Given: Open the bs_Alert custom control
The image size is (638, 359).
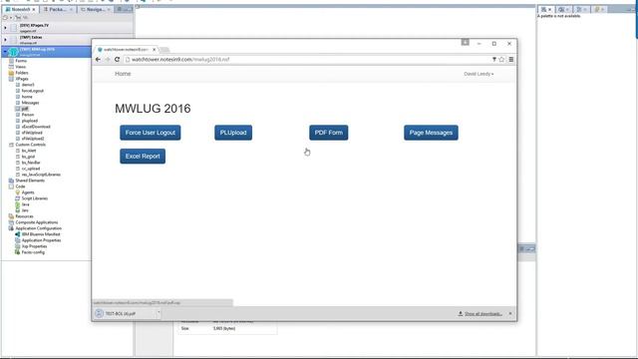Looking at the screenshot, I should pyautogui.click(x=29, y=151).
